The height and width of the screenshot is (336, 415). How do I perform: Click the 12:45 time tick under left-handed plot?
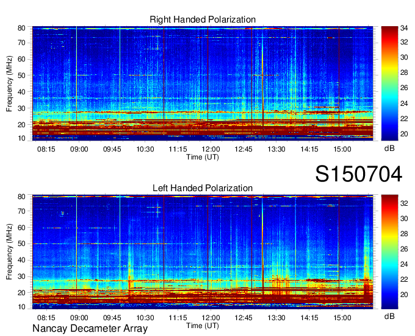click(x=244, y=318)
